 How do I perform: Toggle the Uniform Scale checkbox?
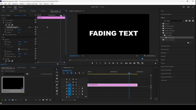click(19, 49)
